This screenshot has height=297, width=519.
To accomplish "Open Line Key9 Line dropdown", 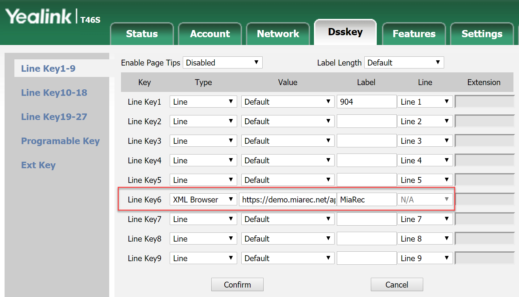I will click(425, 258).
